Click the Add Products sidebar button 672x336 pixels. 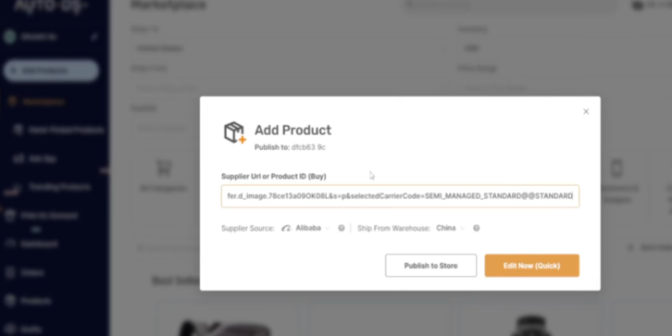tap(51, 70)
